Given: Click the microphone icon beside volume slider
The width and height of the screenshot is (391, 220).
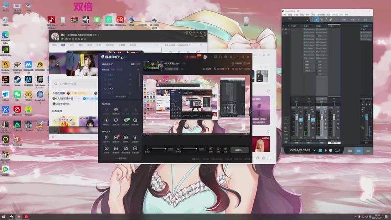Looking at the screenshot, I should point(148,149).
